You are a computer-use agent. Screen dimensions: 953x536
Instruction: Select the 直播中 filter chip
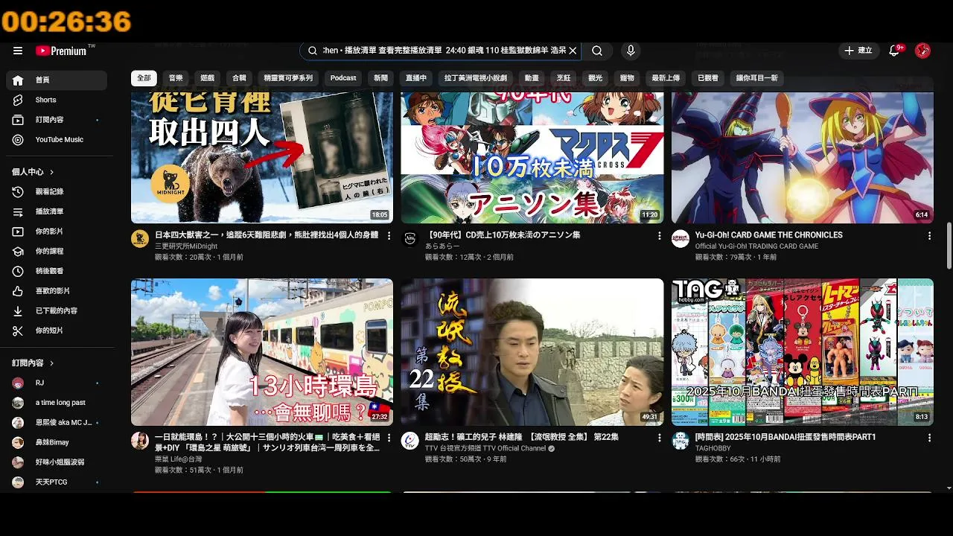pos(416,78)
